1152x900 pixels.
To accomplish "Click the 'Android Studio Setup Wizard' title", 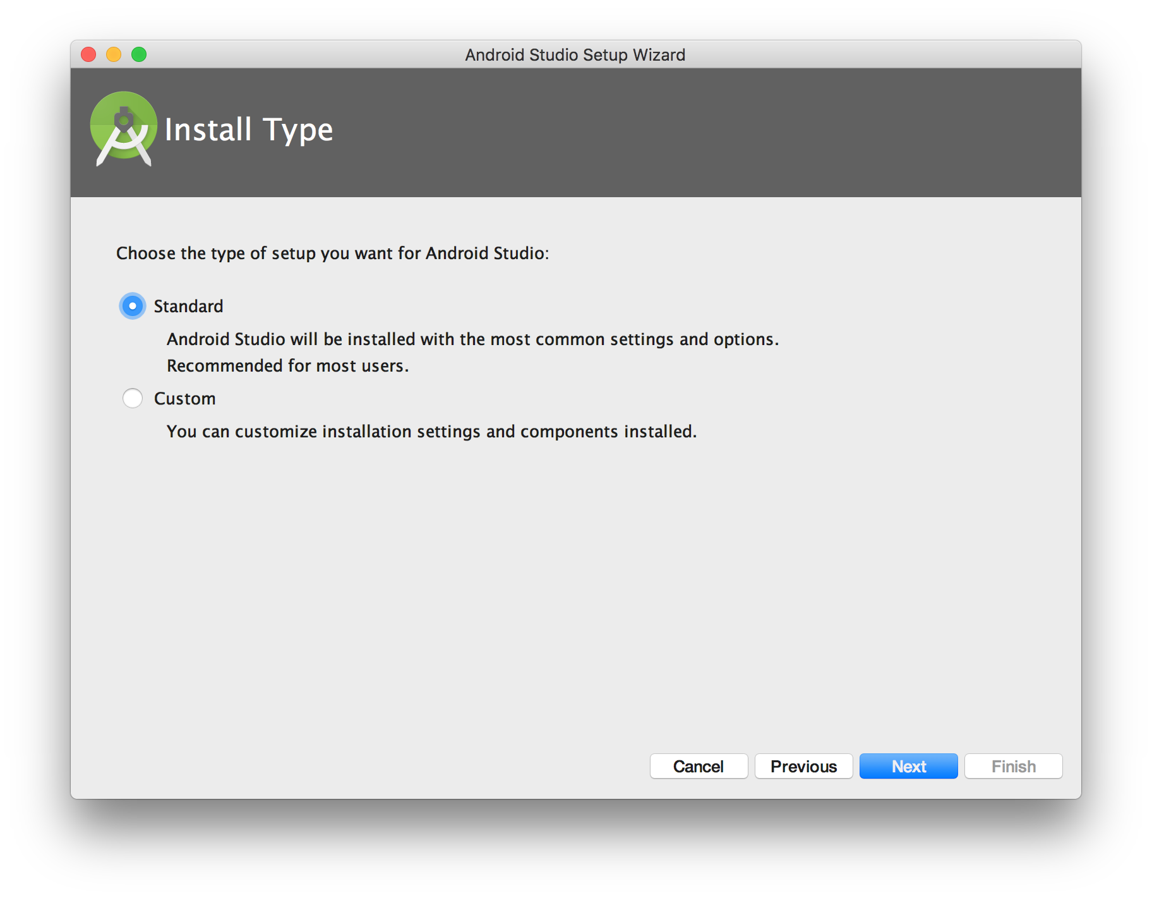I will pos(575,55).
